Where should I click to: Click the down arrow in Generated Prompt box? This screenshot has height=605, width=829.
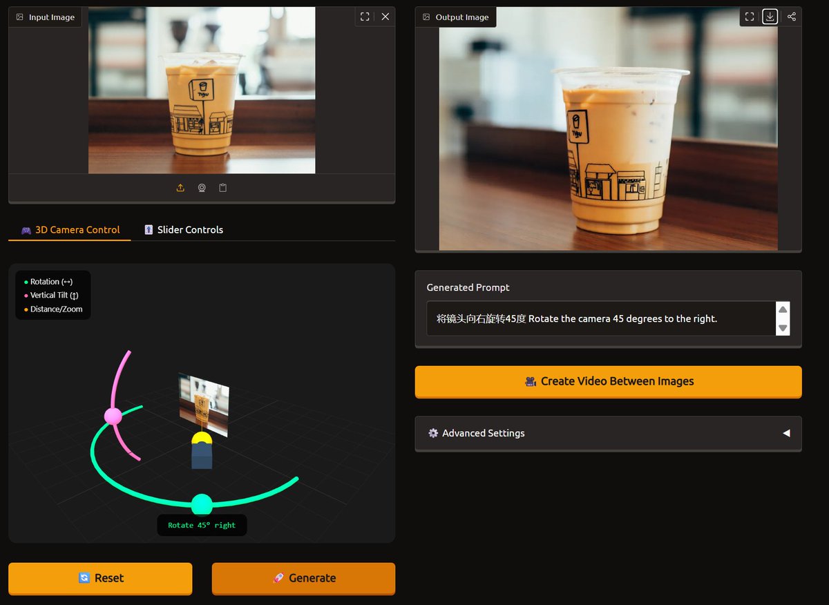[783, 328]
